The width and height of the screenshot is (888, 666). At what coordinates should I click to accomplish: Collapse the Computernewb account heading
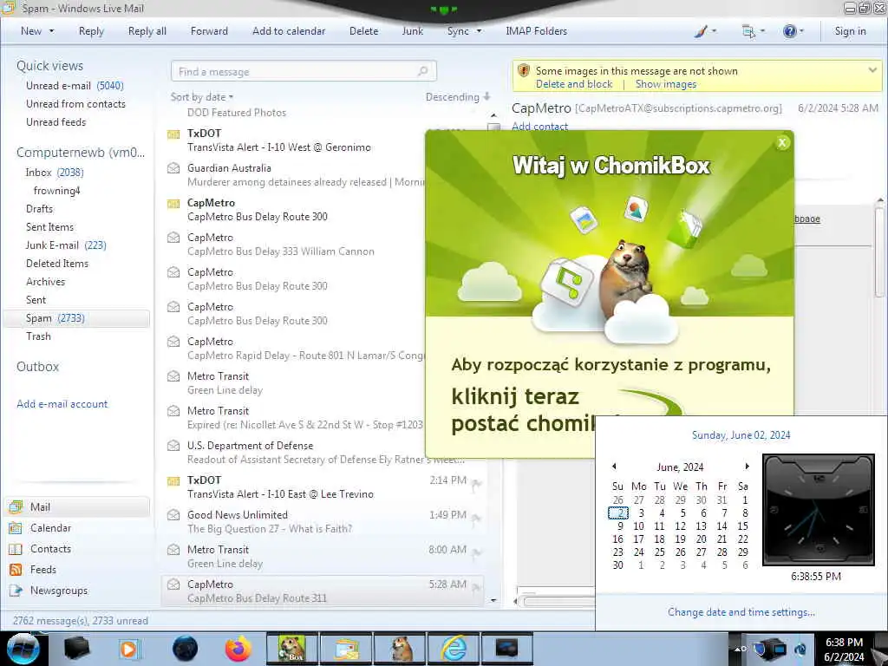tap(81, 153)
